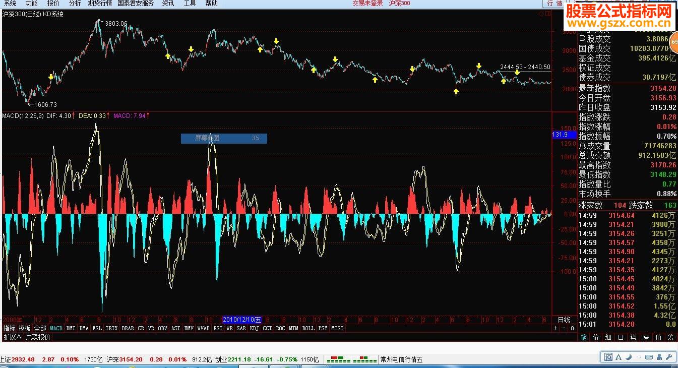Expand the 扩展 panel

click(x=12, y=337)
